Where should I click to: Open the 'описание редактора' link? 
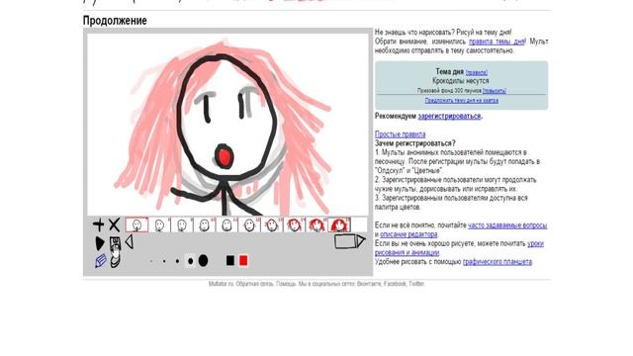[x=408, y=234]
